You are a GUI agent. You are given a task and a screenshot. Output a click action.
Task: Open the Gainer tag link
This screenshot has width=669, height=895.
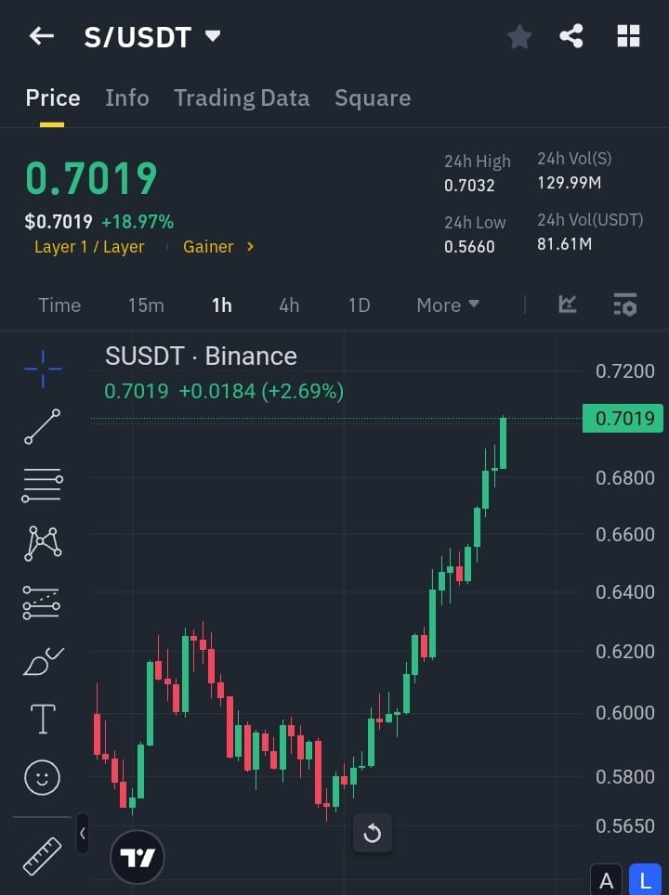tap(208, 247)
